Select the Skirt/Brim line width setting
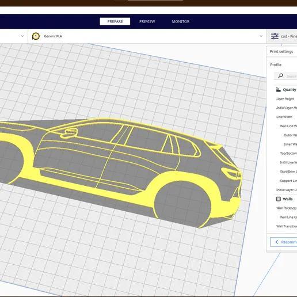297x297 pixels. (x=288, y=172)
